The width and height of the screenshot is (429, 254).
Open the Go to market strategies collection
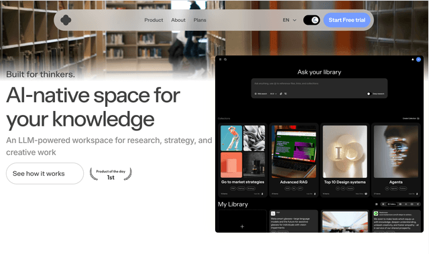(243, 160)
